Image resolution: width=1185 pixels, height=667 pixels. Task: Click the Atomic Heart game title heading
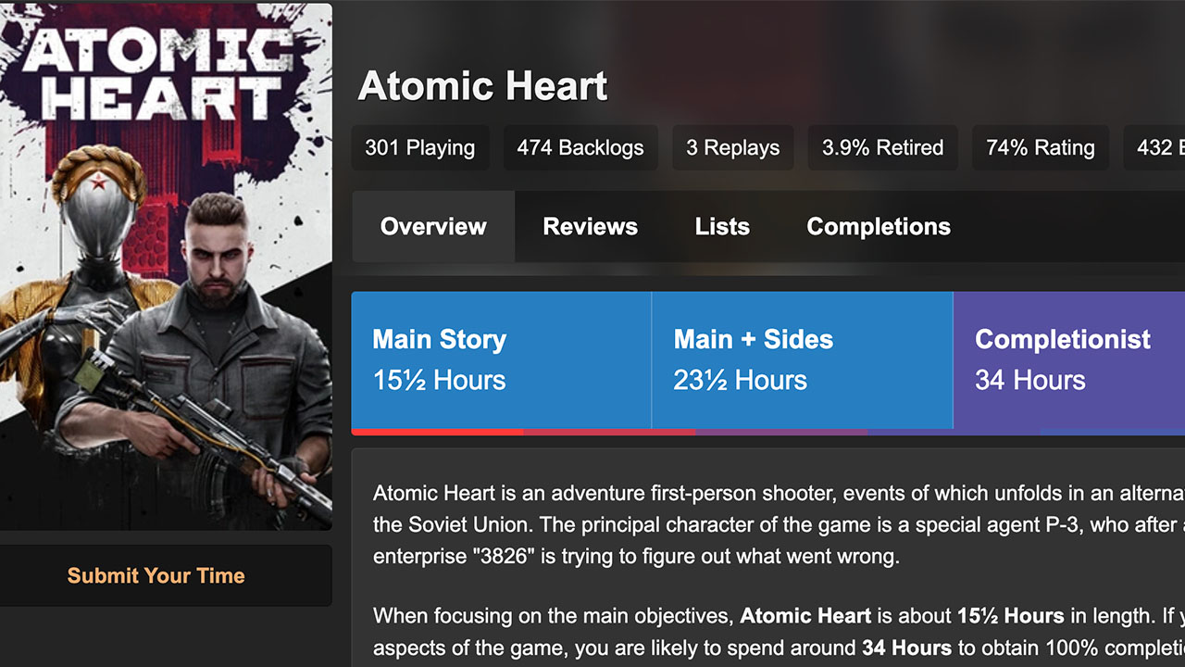(x=482, y=86)
